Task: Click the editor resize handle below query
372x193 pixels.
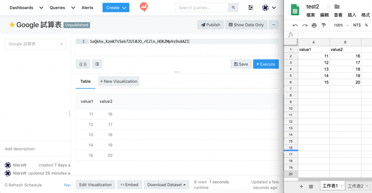Action: (x=177, y=72)
